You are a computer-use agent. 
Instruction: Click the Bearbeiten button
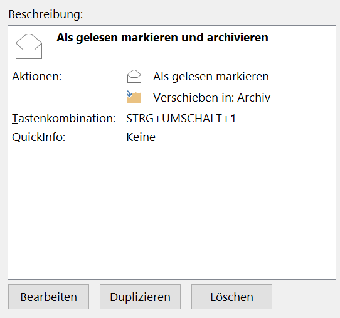click(x=48, y=297)
